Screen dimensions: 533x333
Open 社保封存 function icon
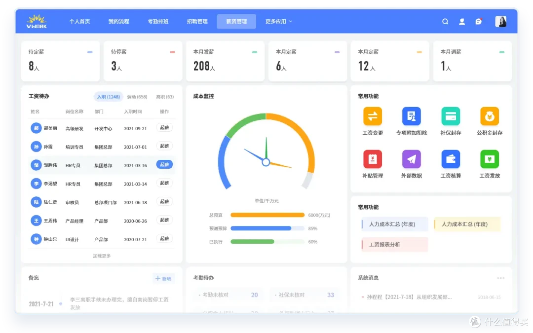[x=451, y=116]
